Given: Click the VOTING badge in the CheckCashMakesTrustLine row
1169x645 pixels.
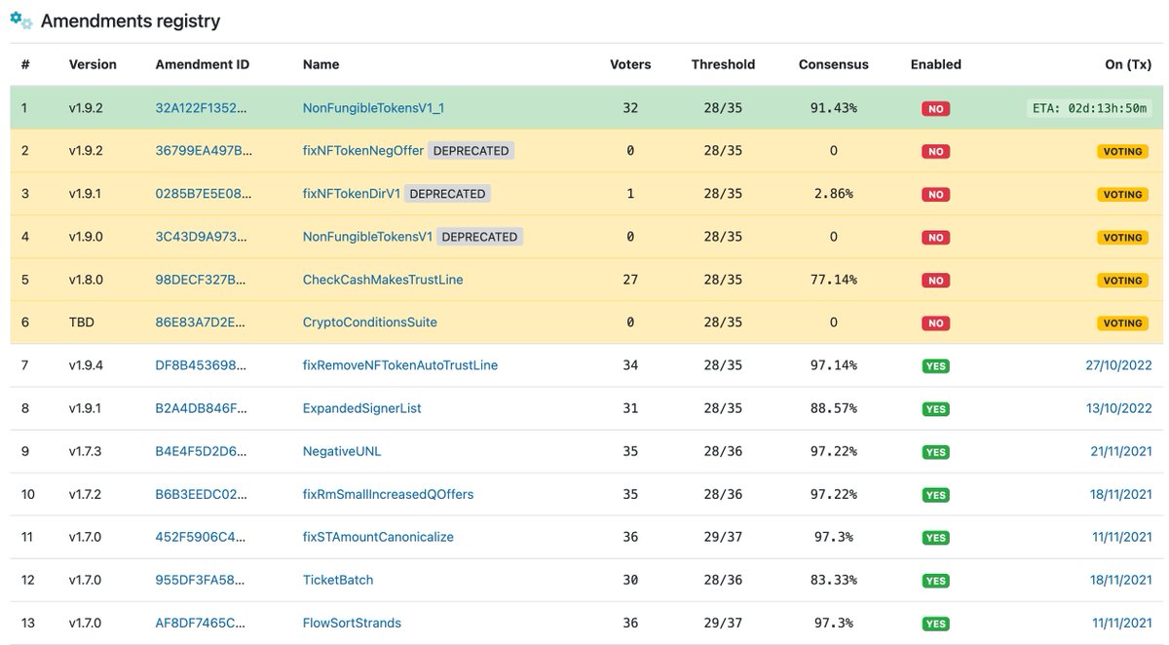Looking at the screenshot, I should pos(1122,281).
